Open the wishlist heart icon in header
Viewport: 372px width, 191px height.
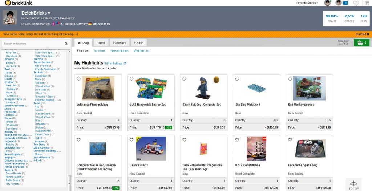(x=356, y=3)
